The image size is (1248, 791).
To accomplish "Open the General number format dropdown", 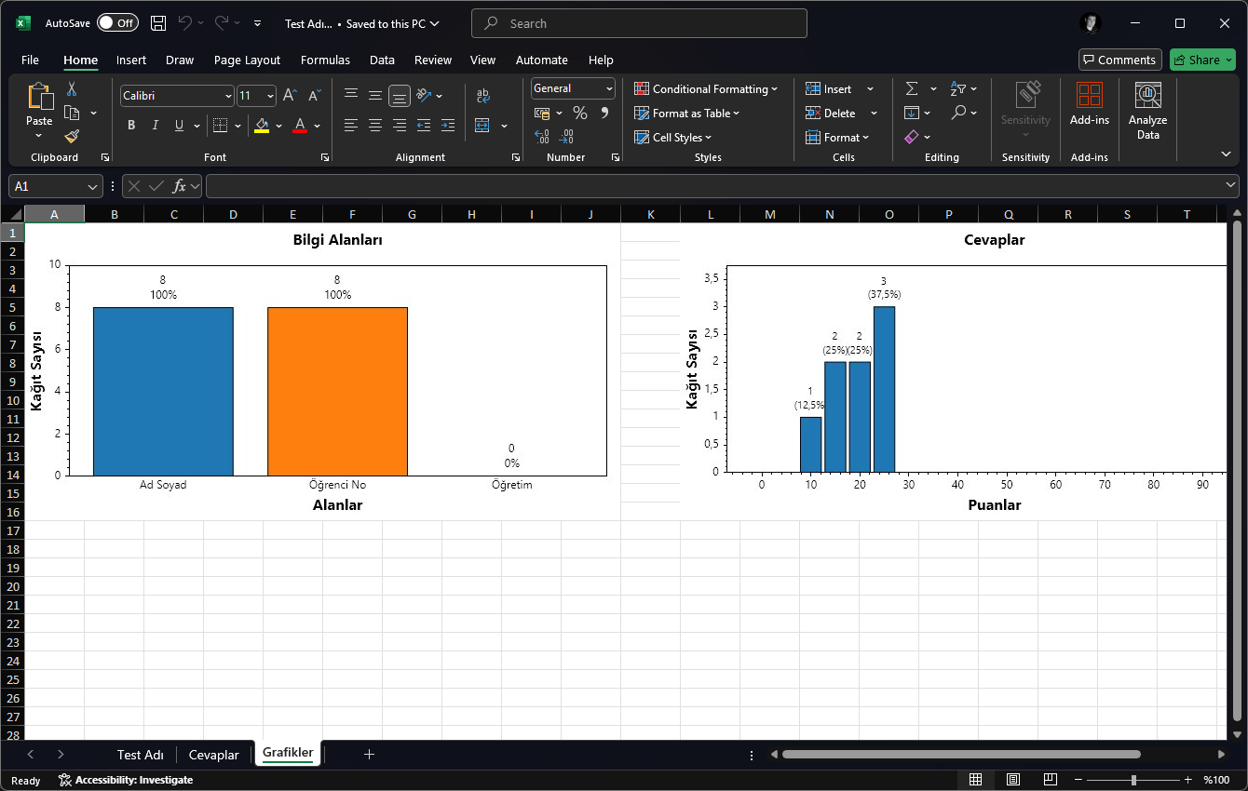I will 606,87.
